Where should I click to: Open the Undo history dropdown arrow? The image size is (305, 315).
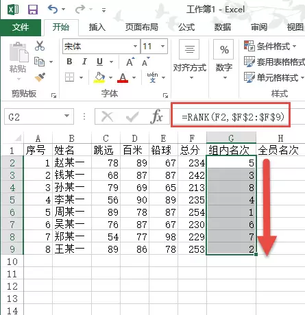[63, 10]
